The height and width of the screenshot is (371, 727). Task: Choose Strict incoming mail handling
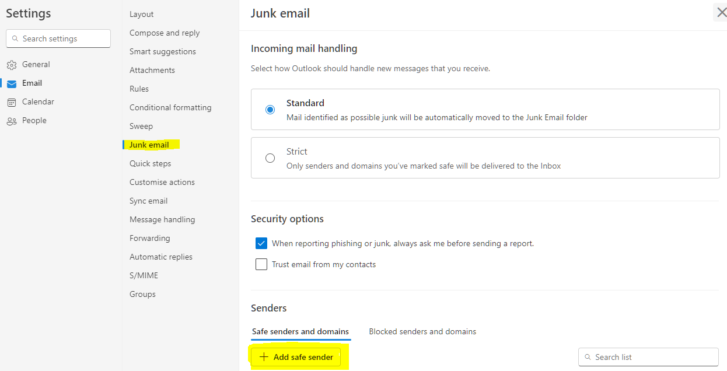pyautogui.click(x=270, y=158)
